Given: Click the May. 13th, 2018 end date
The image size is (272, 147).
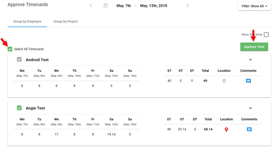Looking at the screenshot, I should [153, 6].
